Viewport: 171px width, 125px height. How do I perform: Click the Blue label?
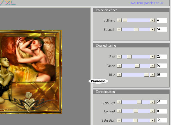112,75
